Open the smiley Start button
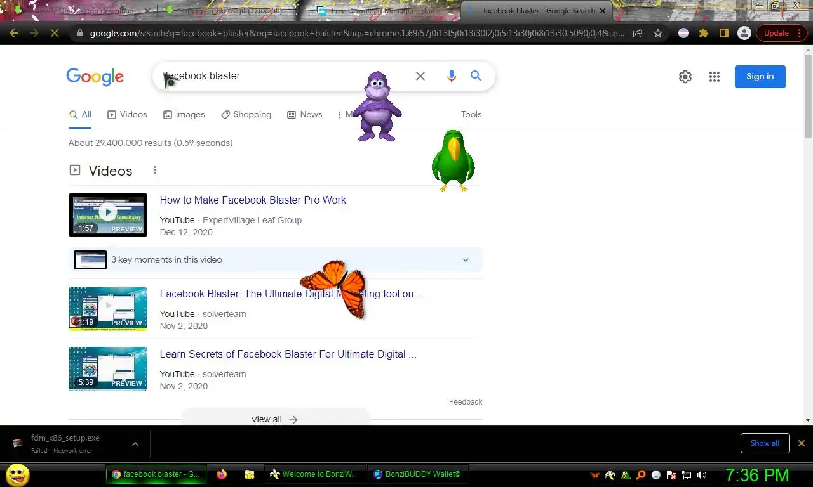The image size is (813, 487). coord(17,474)
